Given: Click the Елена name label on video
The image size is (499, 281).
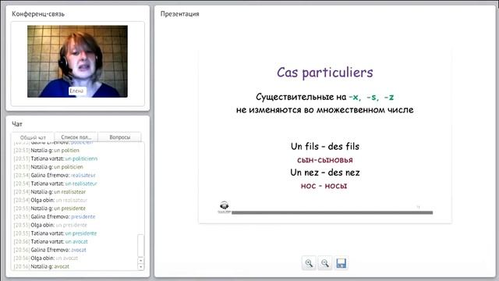Looking at the screenshot, I should click(76, 91).
